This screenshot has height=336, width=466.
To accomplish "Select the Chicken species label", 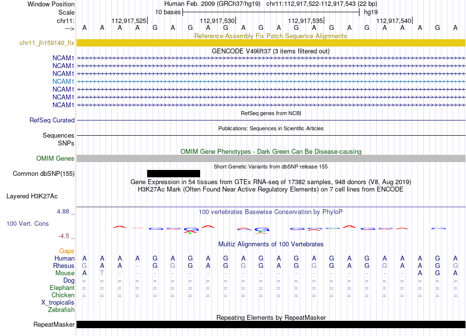I will click(x=63, y=295).
